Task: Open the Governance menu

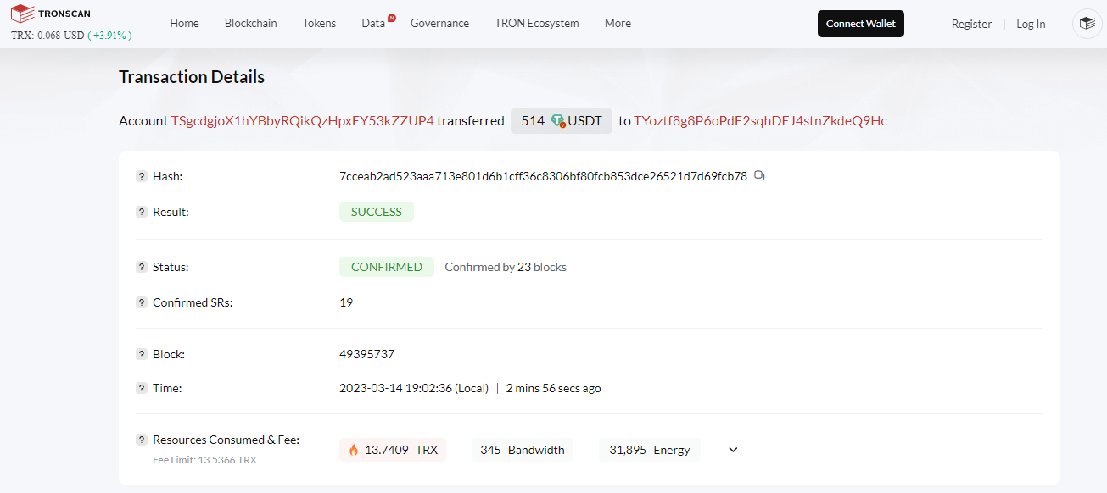Action: (439, 24)
